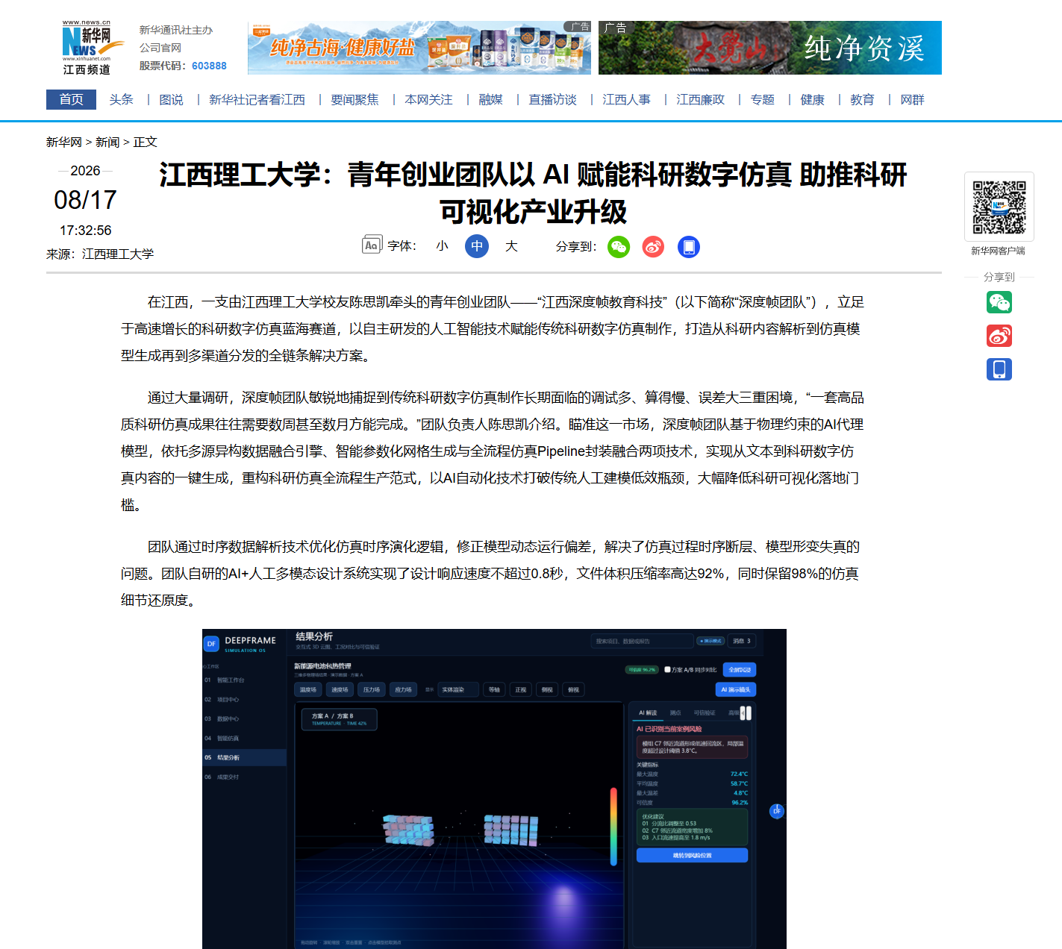Click the Xinhua client QR code

pyautogui.click(x=999, y=207)
